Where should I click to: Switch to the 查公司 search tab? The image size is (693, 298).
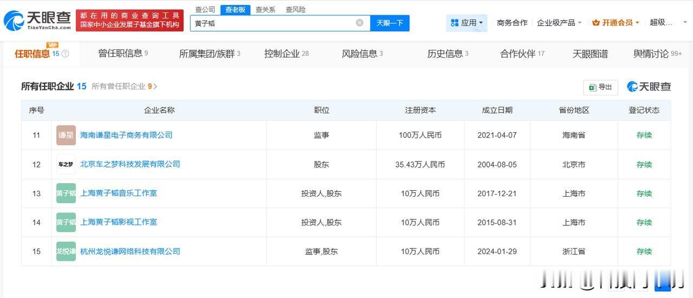click(x=205, y=9)
